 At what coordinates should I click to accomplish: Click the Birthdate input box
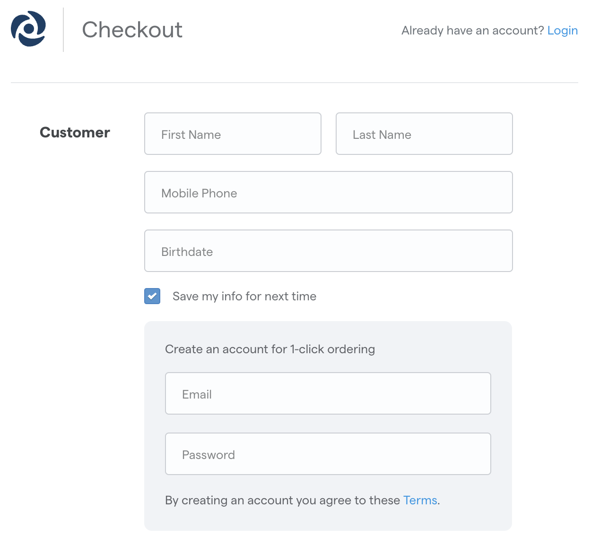329,251
